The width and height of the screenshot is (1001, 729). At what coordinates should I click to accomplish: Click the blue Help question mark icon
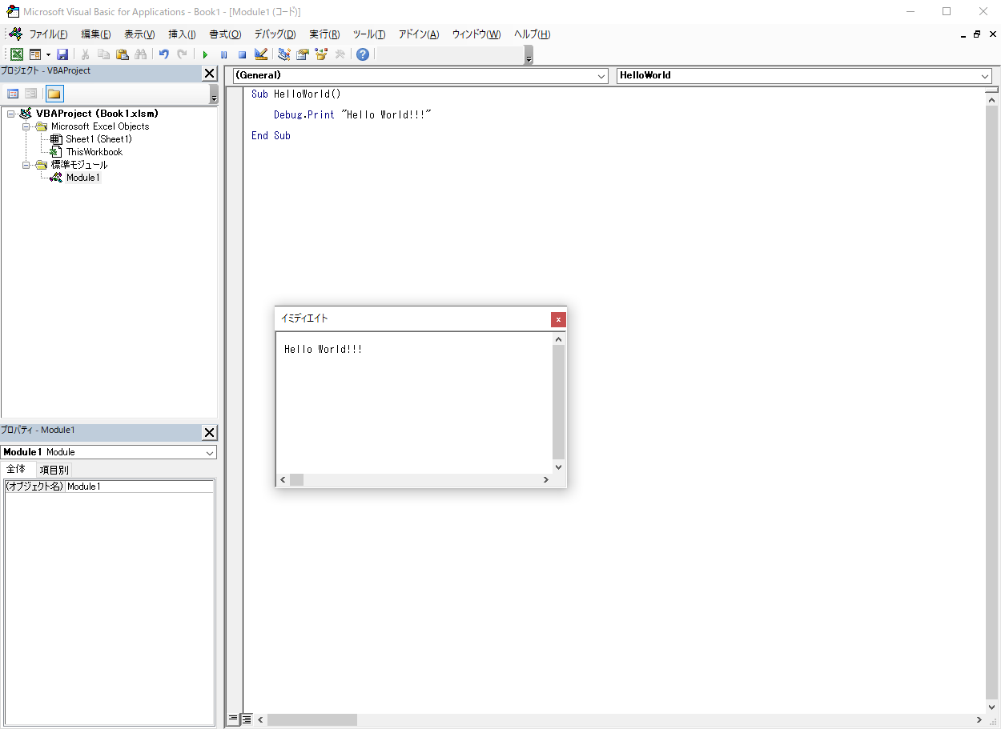point(363,54)
